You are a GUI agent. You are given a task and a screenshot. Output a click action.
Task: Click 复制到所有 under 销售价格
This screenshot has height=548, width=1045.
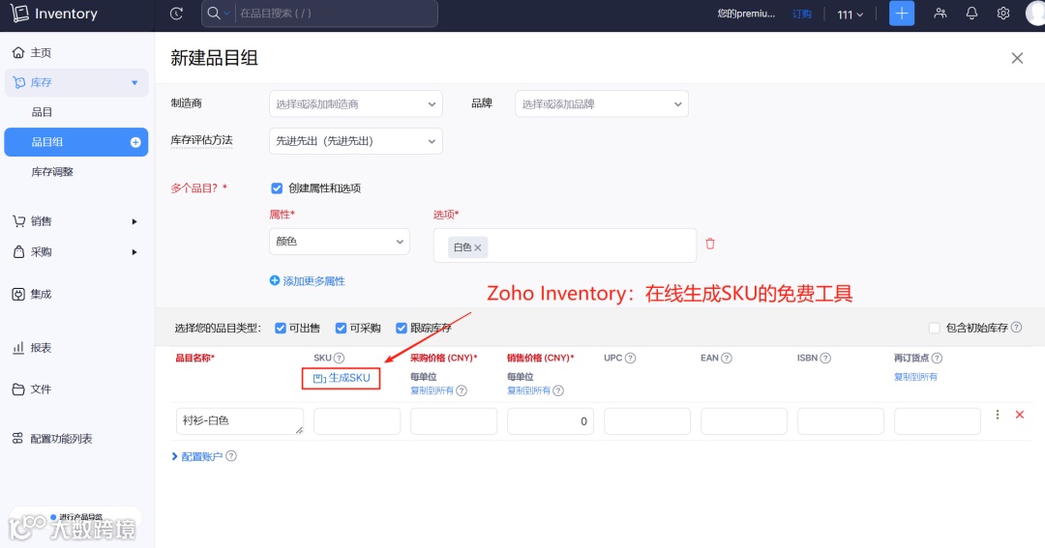(528, 390)
